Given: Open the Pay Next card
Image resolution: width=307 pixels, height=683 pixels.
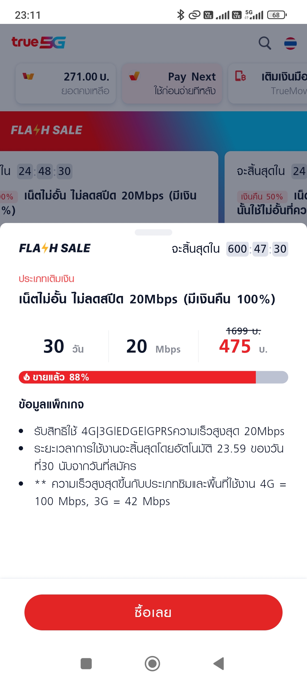Looking at the screenshot, I should [x=172, y=83].
